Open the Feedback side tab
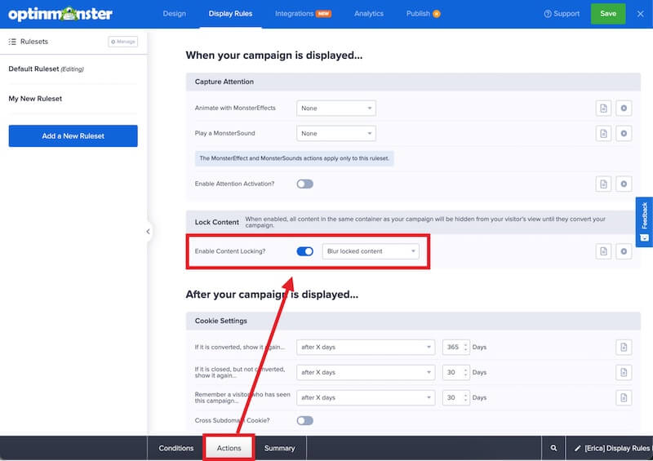This screenshot has height=461, width=653. click(644, 222)
